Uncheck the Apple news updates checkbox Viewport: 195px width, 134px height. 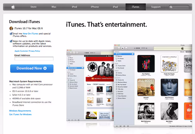click(x=11, y=41)
